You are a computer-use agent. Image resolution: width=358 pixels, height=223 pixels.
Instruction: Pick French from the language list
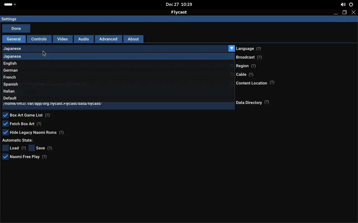coord(119,77)
